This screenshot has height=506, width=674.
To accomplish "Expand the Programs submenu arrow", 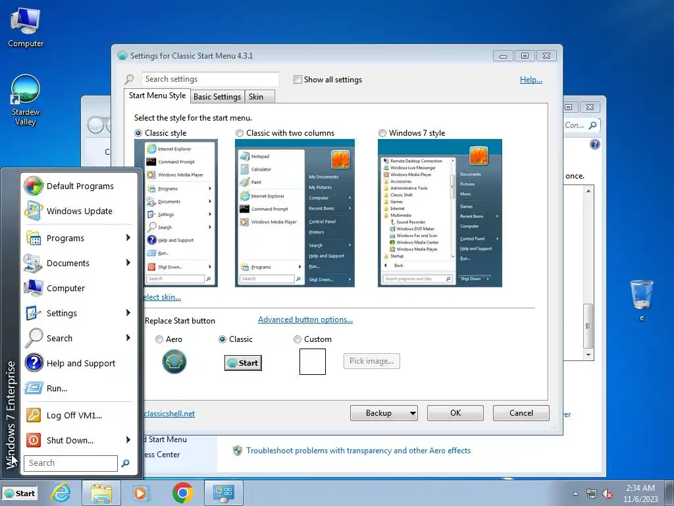I will (128, 238).
